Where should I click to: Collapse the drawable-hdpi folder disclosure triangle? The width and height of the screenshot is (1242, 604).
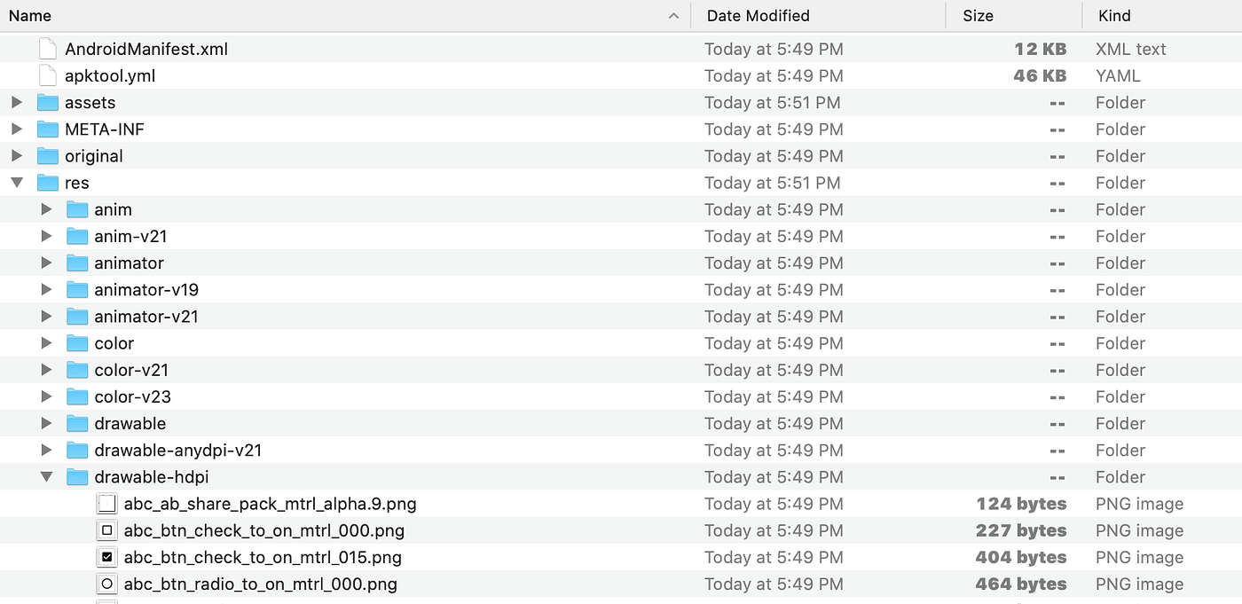(x=47, y=476)
